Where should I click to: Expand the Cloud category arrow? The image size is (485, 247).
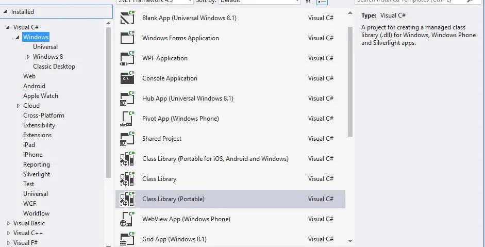(18, 106)
